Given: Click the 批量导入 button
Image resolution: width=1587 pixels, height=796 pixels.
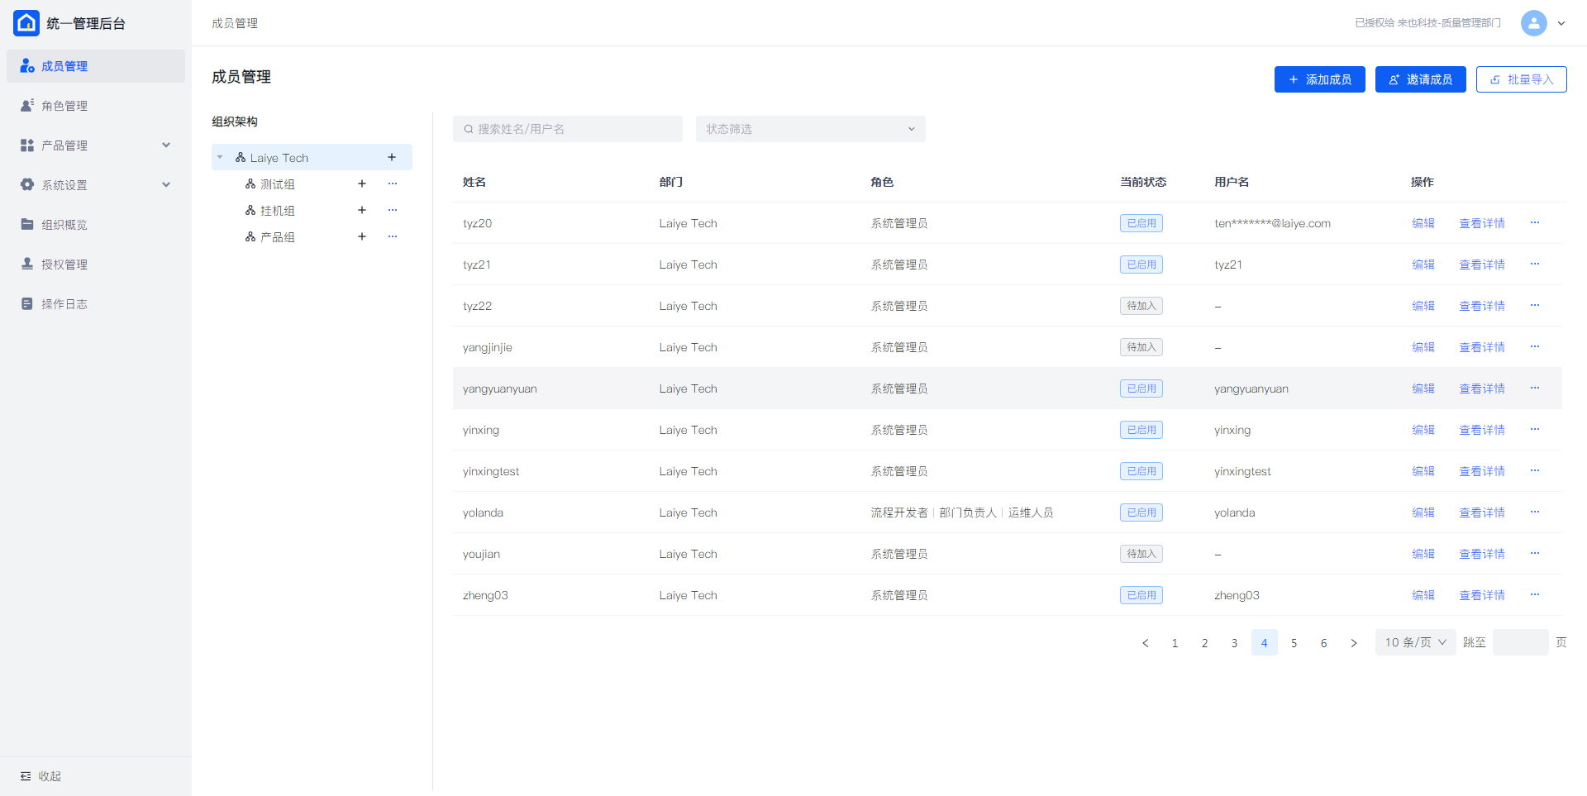Looking at the screenshot, I should click(x=1522, y=79).
